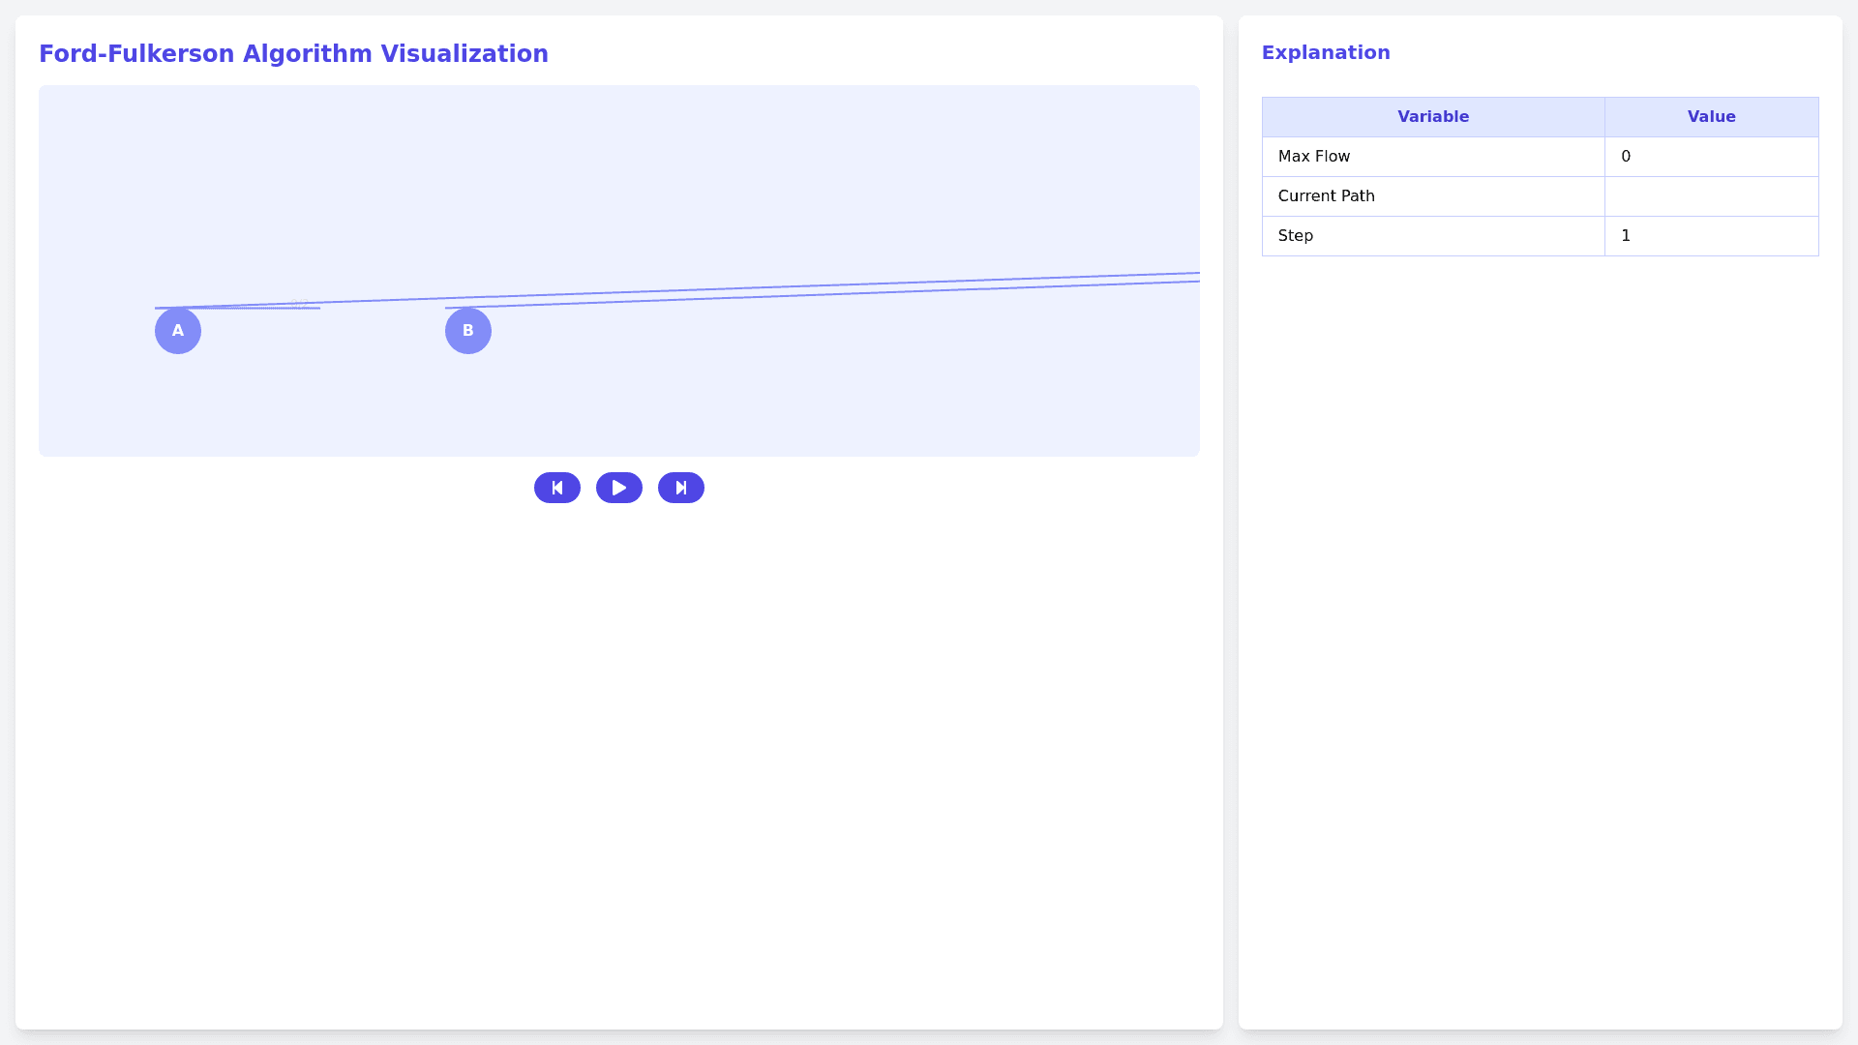Viewport: 1858px width, 1045px height.
Task: Click the Value column header
Action: pyautogui.click(x=1711, y=117)
